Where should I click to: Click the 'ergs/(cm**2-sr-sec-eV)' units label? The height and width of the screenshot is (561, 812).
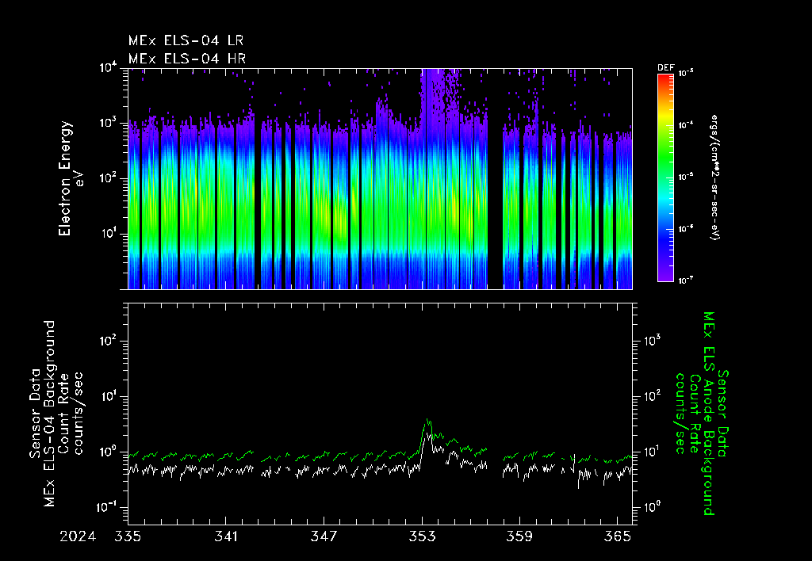point(714,177)
